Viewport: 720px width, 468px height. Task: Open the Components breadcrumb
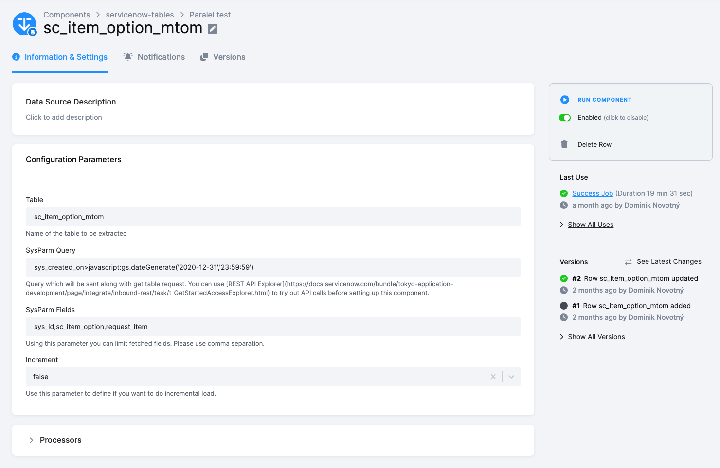66,15
